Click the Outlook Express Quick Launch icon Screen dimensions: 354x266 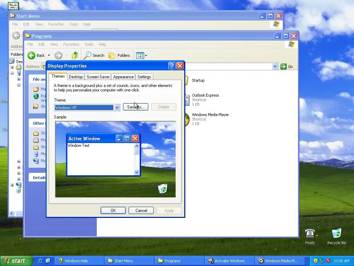pos(48,261)
